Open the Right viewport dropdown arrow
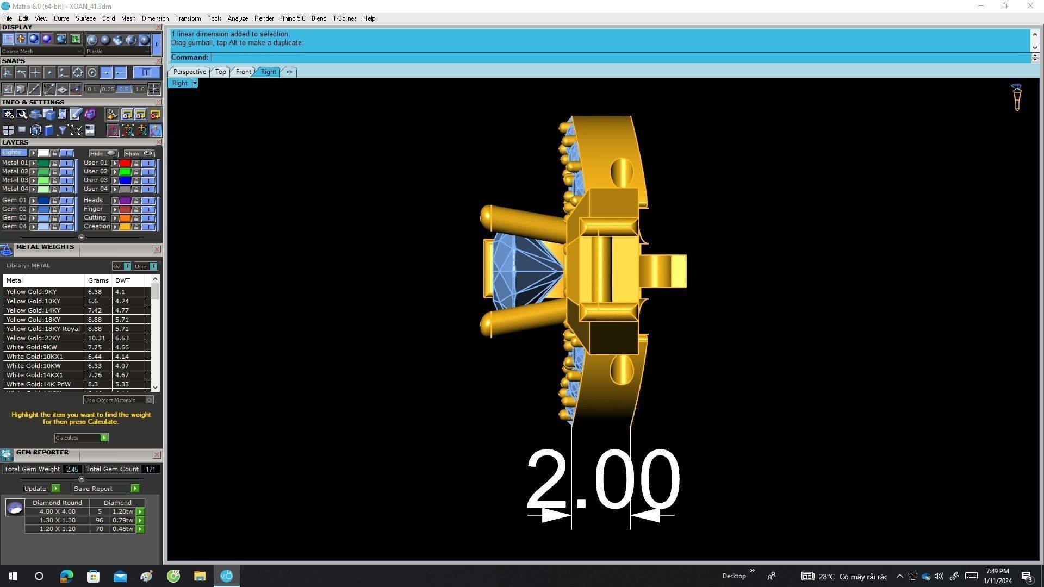Viewport: 1044px width, 587px height. [x=195, y=84]
